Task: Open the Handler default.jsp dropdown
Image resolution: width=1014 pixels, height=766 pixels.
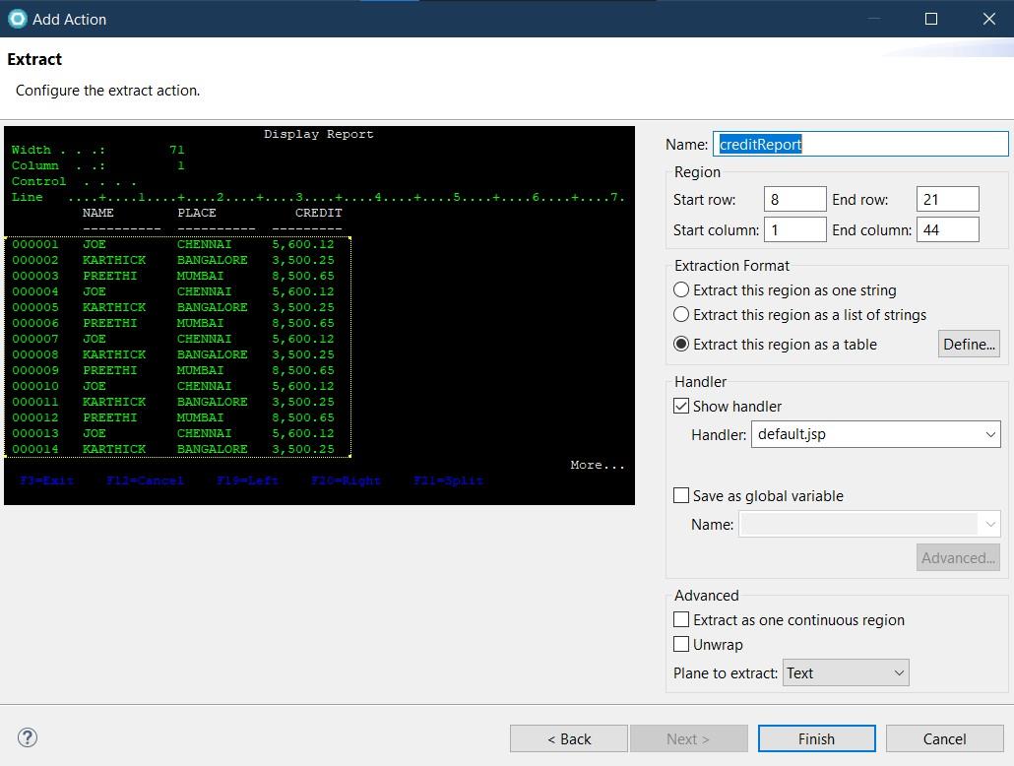Action: pyautogui.click(x=875, y=434)
